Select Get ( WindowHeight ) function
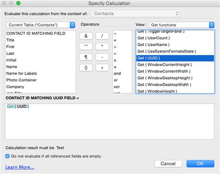This screenshot has width=220, height=174. coord(175,91)
